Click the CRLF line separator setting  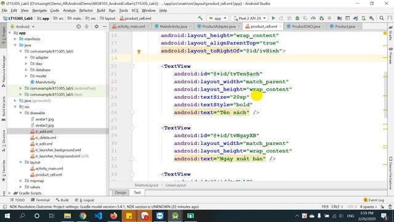(x=337, y=207)
